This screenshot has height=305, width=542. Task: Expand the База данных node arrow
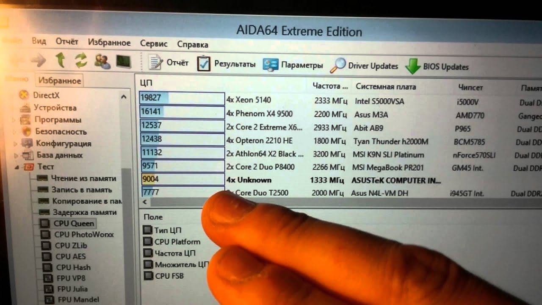click(16, 155)
